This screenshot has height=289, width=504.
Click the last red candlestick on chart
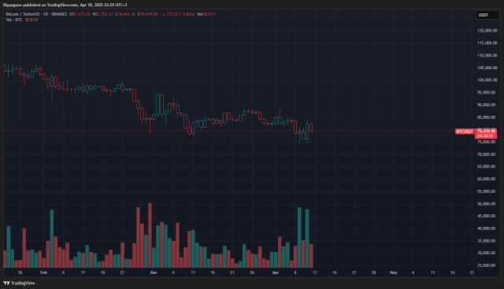pos(311,128)
